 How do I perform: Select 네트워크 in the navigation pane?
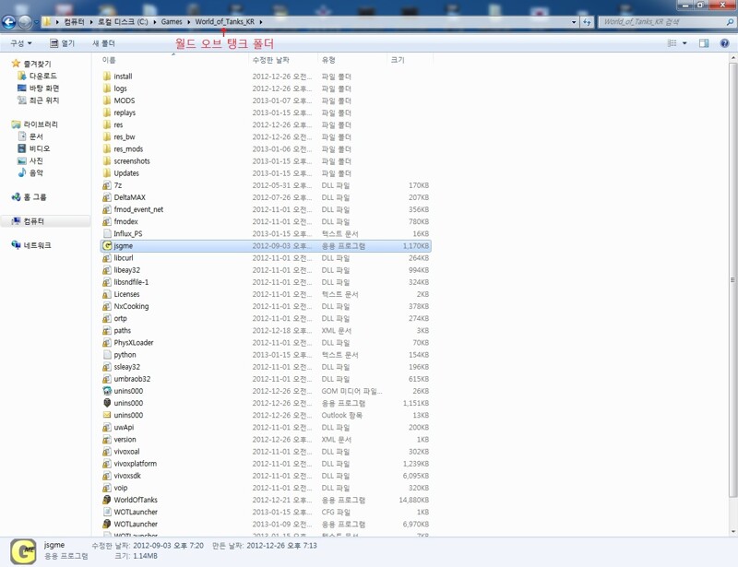pos(37,245)
